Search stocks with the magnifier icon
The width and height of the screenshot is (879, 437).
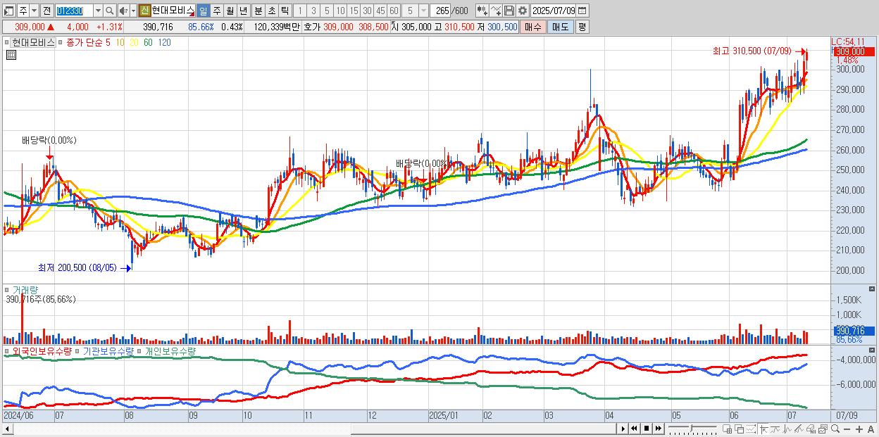109,11
